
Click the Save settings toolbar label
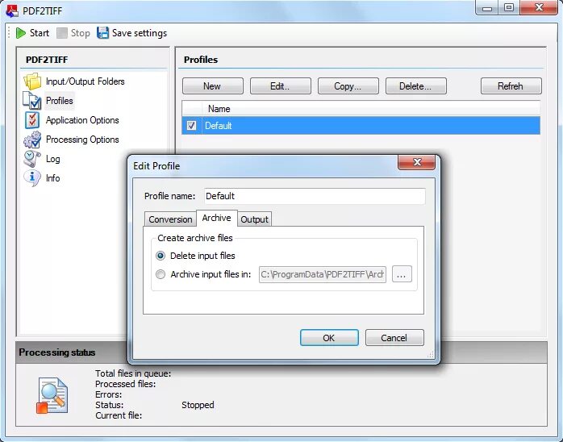140,33
